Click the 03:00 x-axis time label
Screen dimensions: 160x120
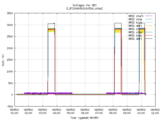coord(42,113)
